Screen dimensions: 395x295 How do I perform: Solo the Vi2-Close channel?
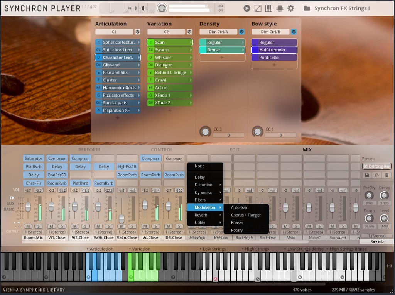click(x=86, y=226)
